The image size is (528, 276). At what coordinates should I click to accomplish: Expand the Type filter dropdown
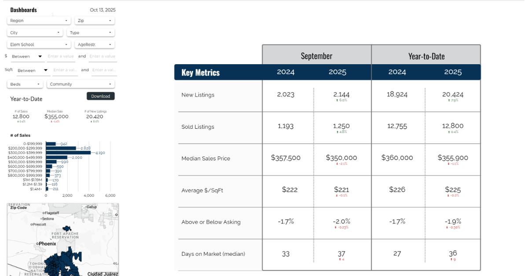click(x=91, y=33)
